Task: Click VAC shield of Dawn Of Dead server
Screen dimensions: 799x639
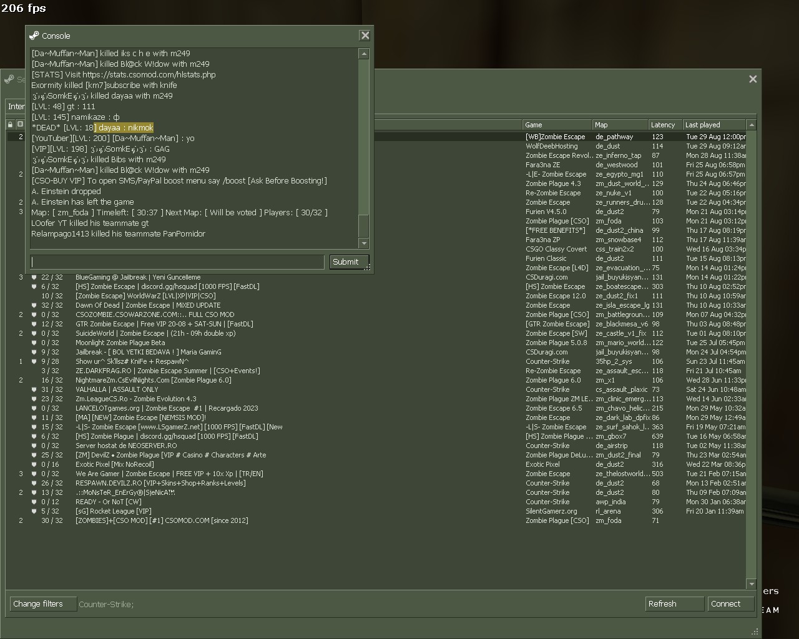Action: tap(34, 305)
